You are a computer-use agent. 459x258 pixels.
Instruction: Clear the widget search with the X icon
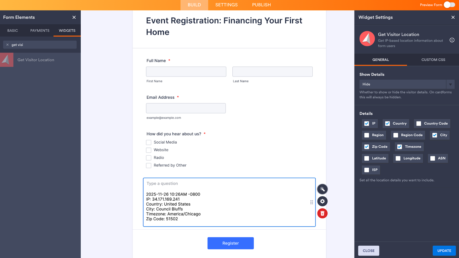(7, 44)
